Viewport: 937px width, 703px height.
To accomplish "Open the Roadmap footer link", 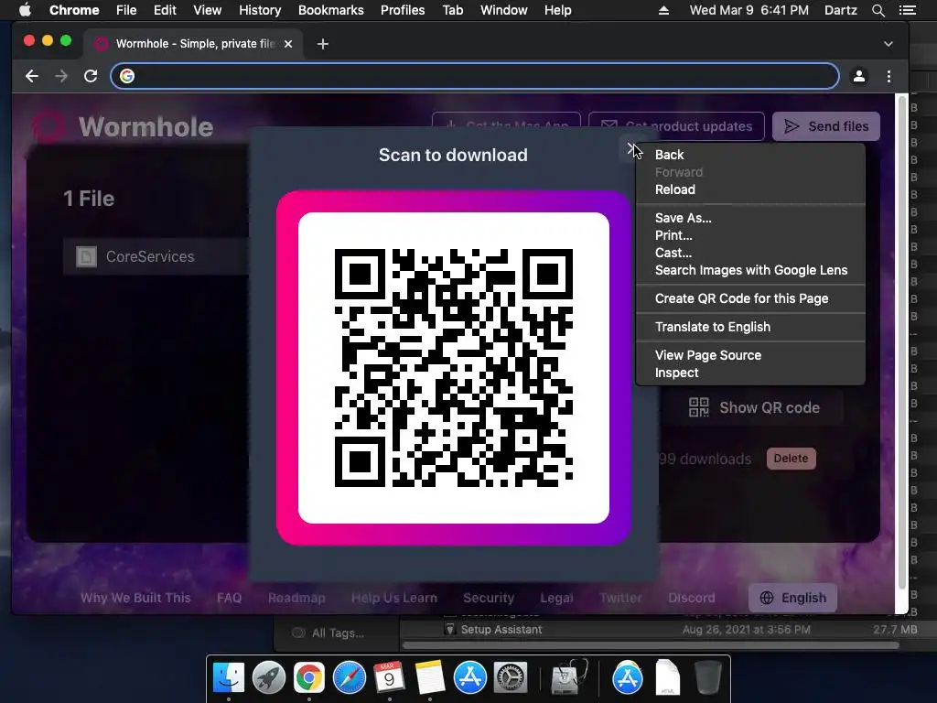I will (x=296, y=598).
